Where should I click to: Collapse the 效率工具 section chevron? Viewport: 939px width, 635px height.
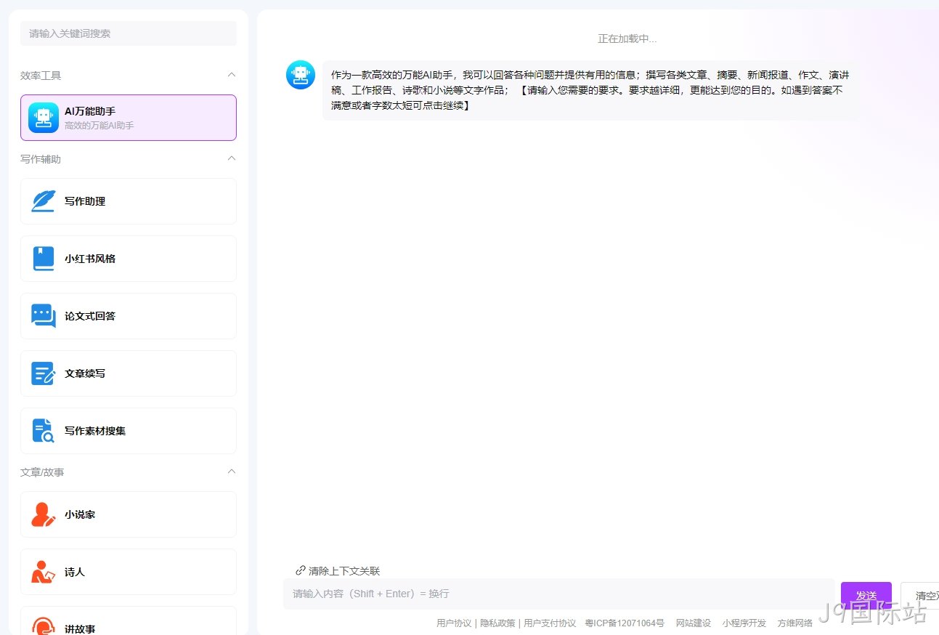pos(232,75)
